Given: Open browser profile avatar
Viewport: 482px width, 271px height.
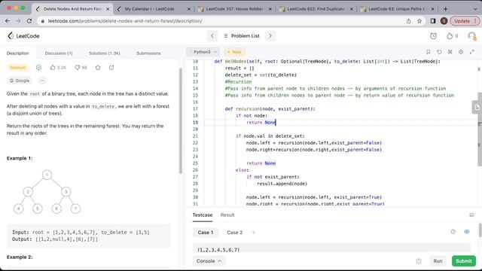Looking at the screenshot, I should (444, 21).
